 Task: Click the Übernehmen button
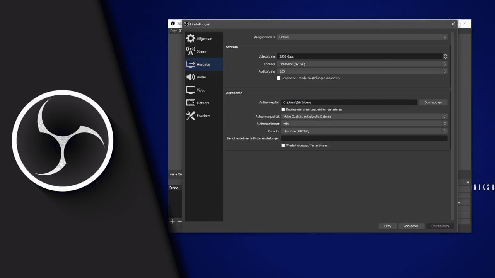[440, 226]
